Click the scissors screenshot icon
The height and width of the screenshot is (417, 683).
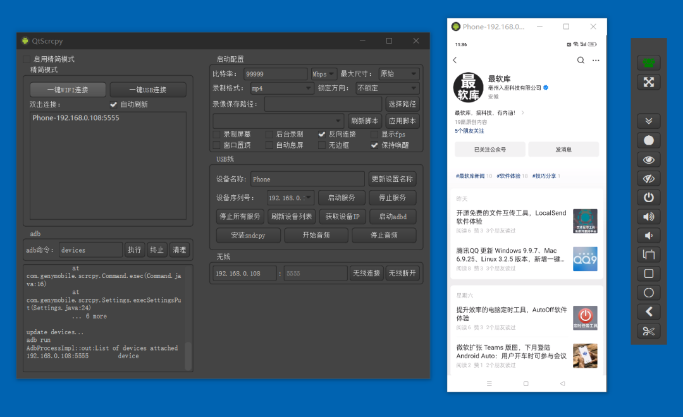click(x=648, y=331)
